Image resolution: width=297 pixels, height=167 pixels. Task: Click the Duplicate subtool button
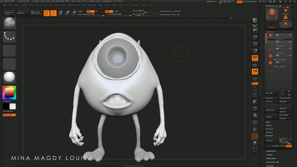271,110
